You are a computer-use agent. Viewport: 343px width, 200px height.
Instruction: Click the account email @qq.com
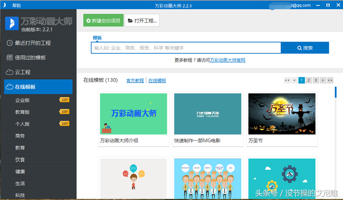point(290,5)
